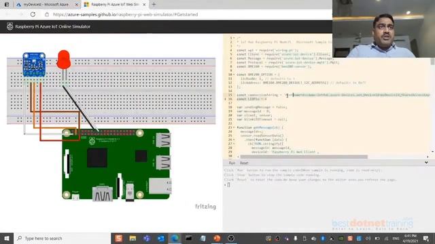Open the tab actions menu icon
Screen dimensions: 435x244
pos(7,5)
